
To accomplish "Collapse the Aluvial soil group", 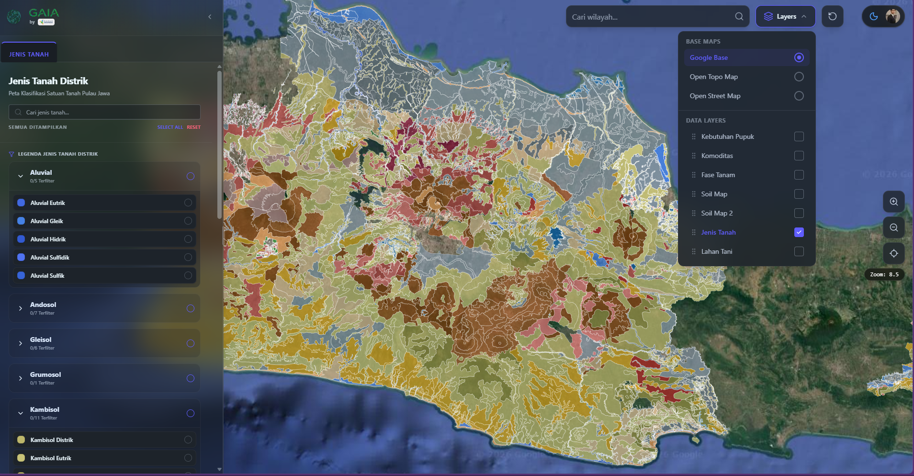I will 21,176.
